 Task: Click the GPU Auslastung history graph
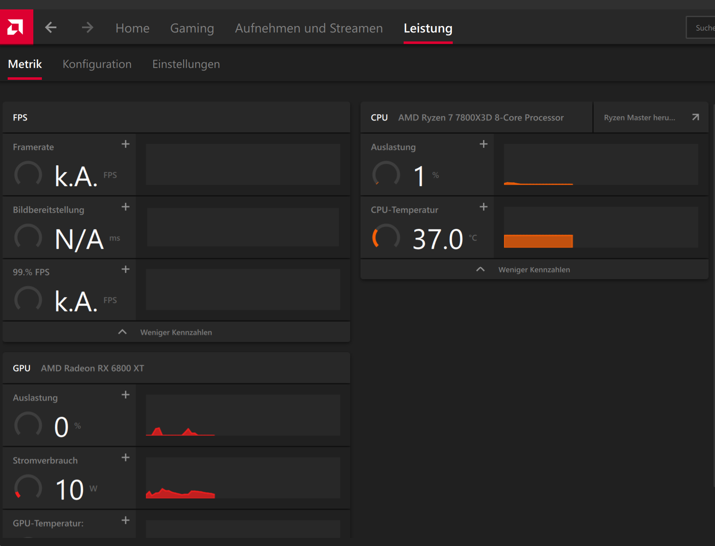243,415
